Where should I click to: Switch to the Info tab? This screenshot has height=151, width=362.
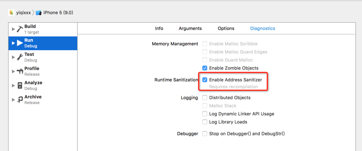159,28
